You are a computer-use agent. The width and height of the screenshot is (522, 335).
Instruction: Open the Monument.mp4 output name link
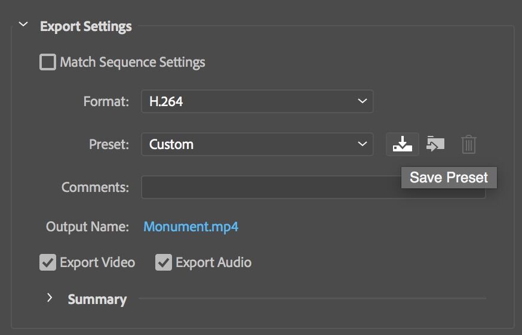pyautogui.click(x=191, y=227)
